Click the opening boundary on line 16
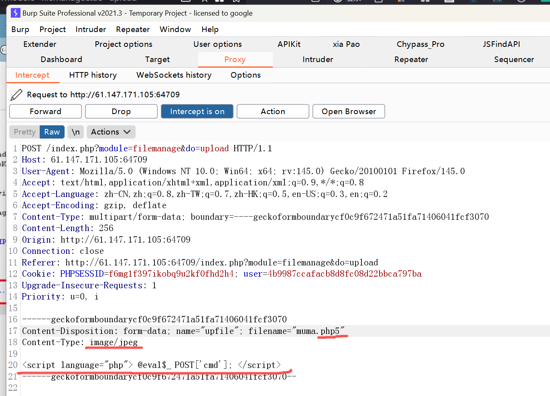The height and width of the screenshot is (396, 550). (154, 320)
